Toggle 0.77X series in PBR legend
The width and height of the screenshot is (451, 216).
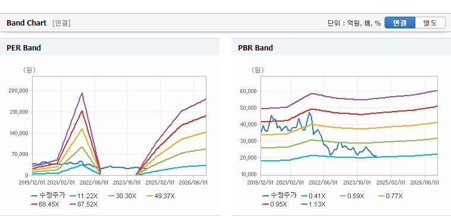tap(390, 196)
